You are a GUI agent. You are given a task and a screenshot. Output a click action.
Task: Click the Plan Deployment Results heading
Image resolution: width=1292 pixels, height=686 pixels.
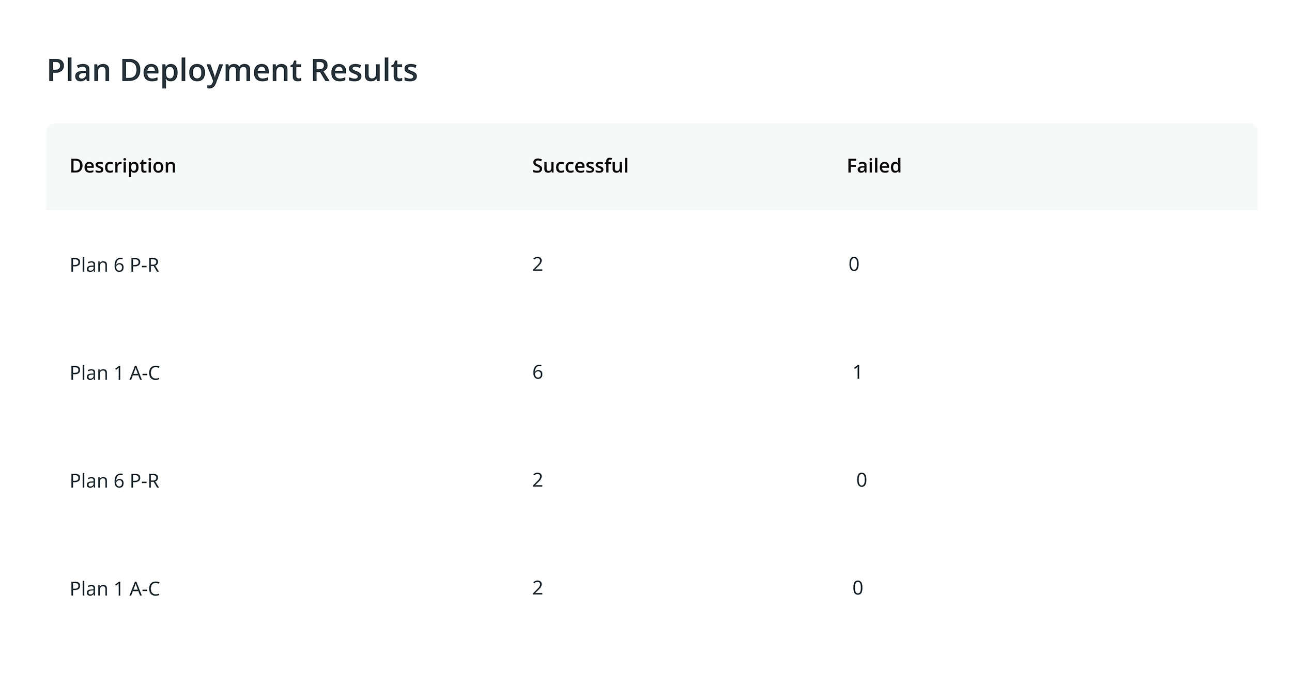[x=232, y=70]
